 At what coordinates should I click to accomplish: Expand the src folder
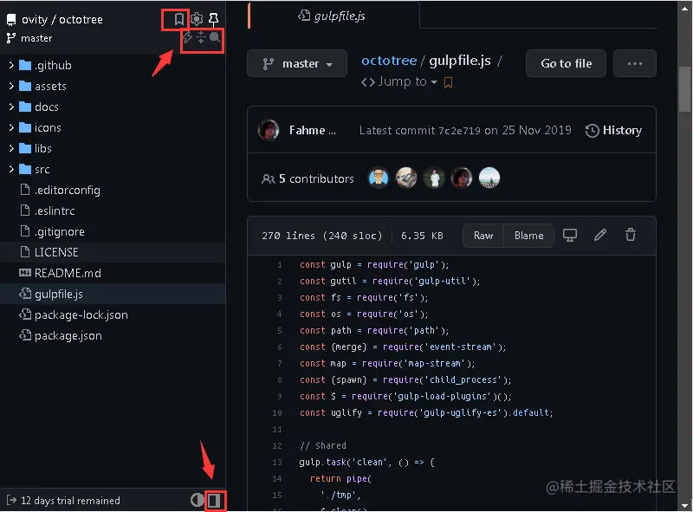(x=11, y=169)
